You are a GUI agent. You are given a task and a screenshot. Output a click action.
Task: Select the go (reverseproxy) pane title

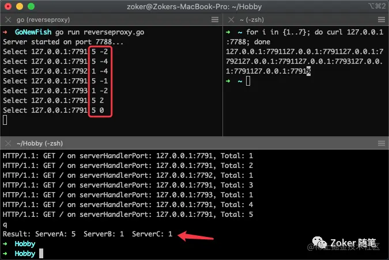coord(43,20)
